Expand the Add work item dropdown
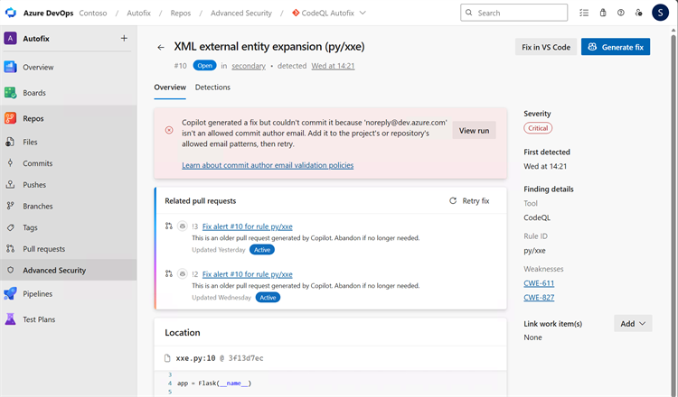678x397 pixels. click(633, 324)
